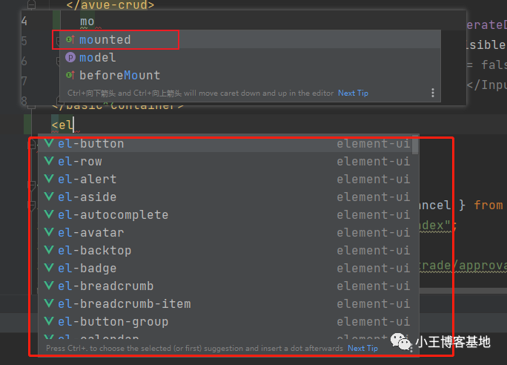This screenshot has height=365, width=507.
Task: Pick the beforeMount completion suggestion
Action: click(250, 76)
